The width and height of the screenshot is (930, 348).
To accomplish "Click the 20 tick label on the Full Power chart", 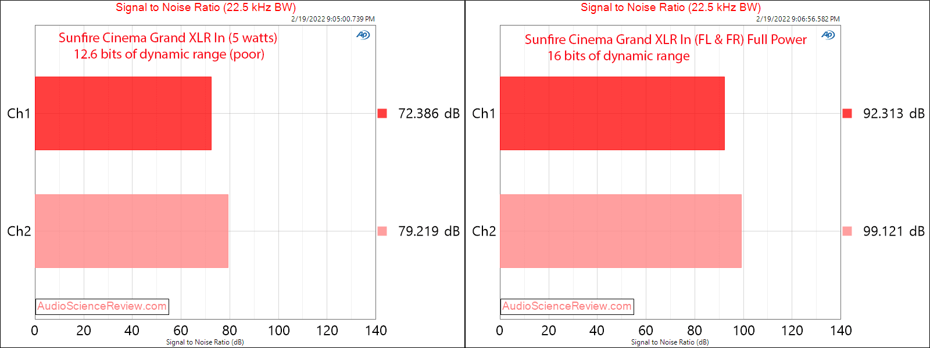I will [x=549, y=331].
